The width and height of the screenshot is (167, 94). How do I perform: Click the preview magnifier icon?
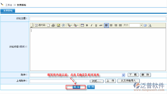[150, 26]
